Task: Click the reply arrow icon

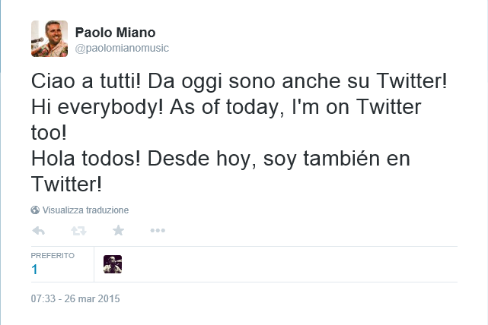Action: pos(38,231)
